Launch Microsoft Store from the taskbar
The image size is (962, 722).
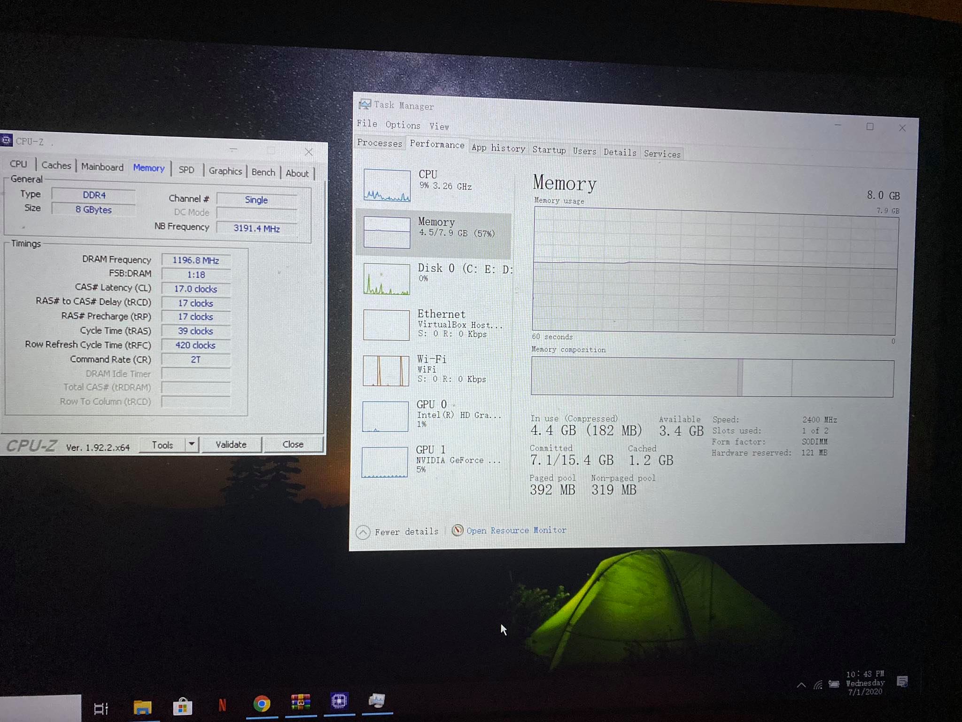[x=182, y=706]
